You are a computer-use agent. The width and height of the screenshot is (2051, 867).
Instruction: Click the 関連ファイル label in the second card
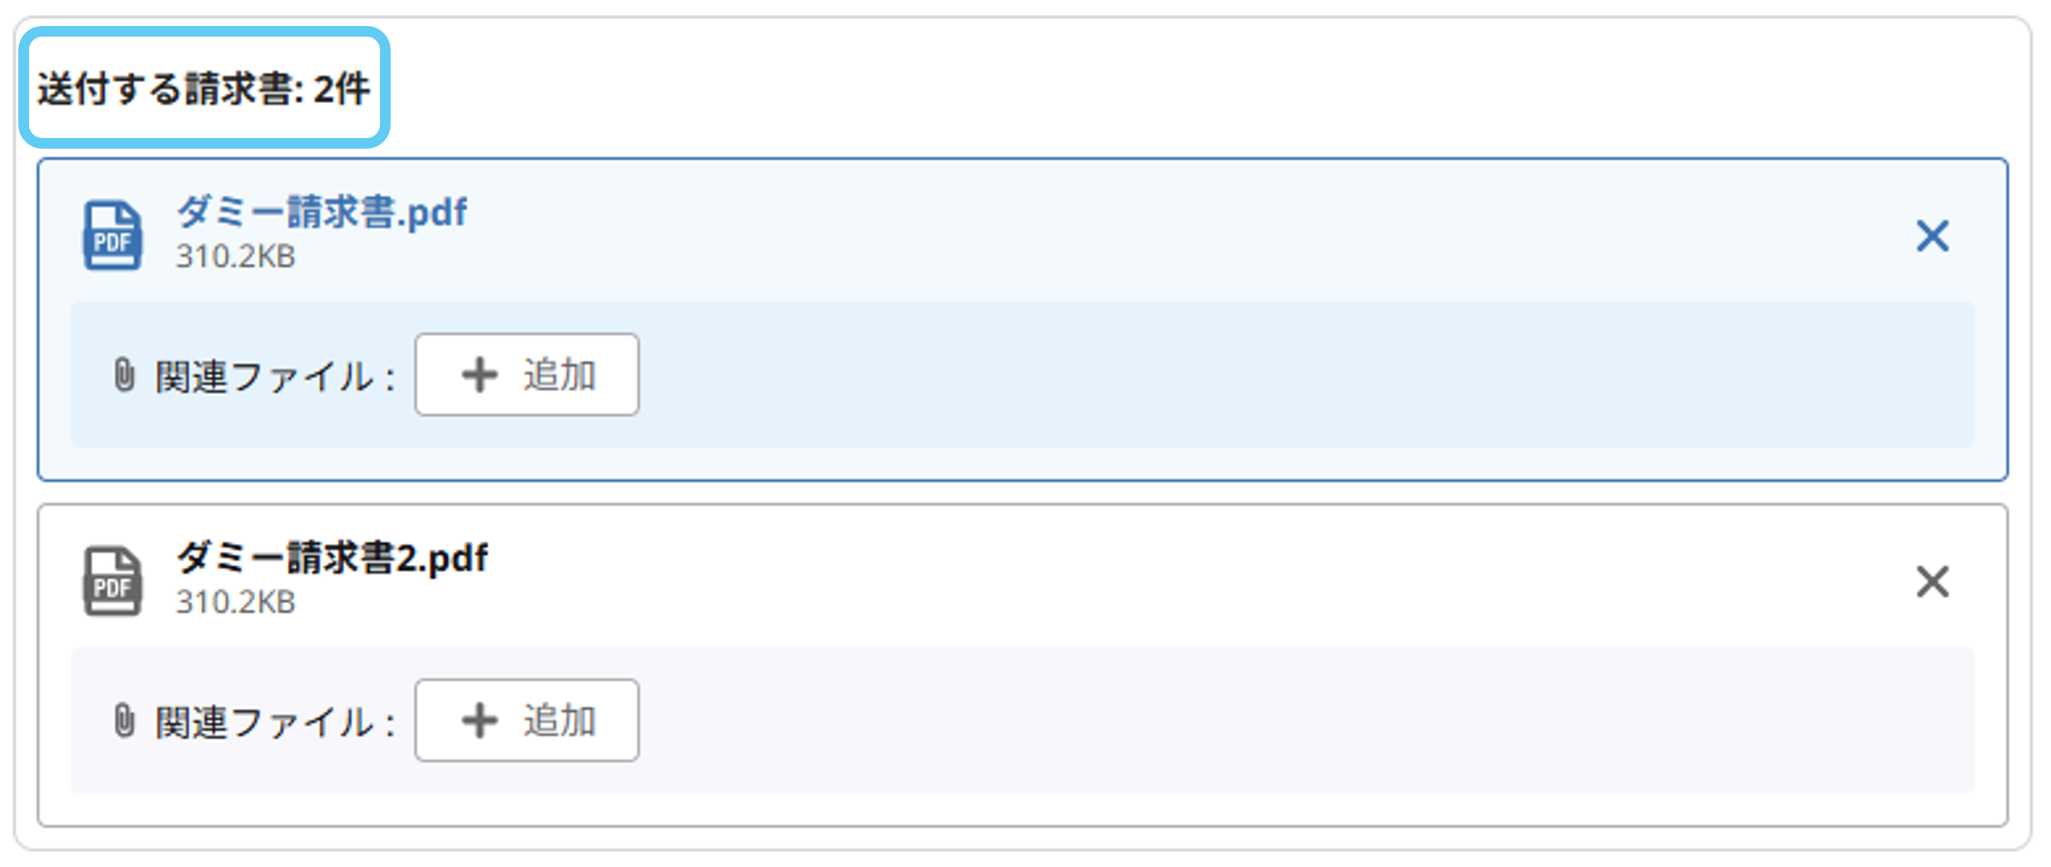263,722
